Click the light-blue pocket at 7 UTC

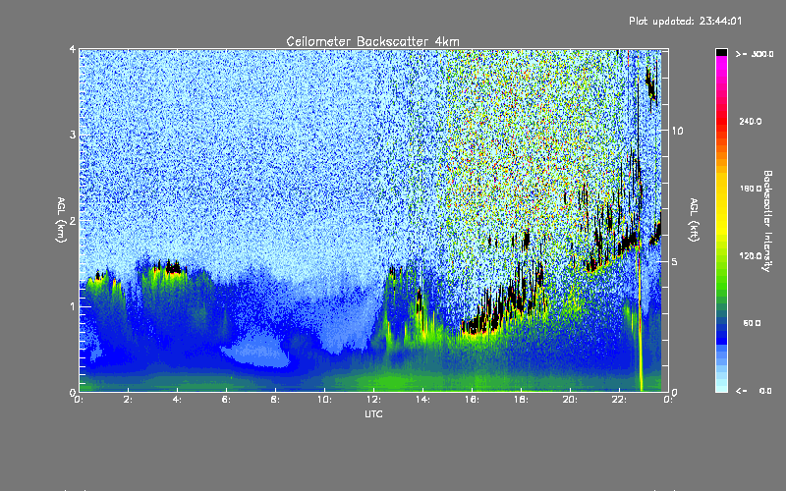coord(258,351)
